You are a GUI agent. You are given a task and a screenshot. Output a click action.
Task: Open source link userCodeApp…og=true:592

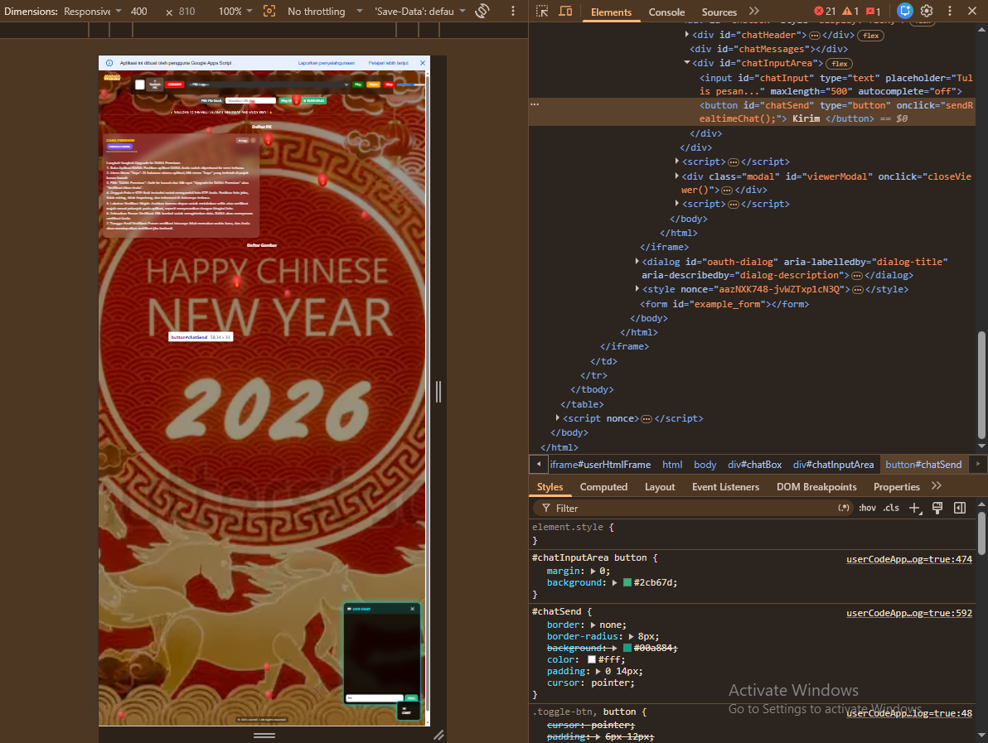[x=908, y=613]
